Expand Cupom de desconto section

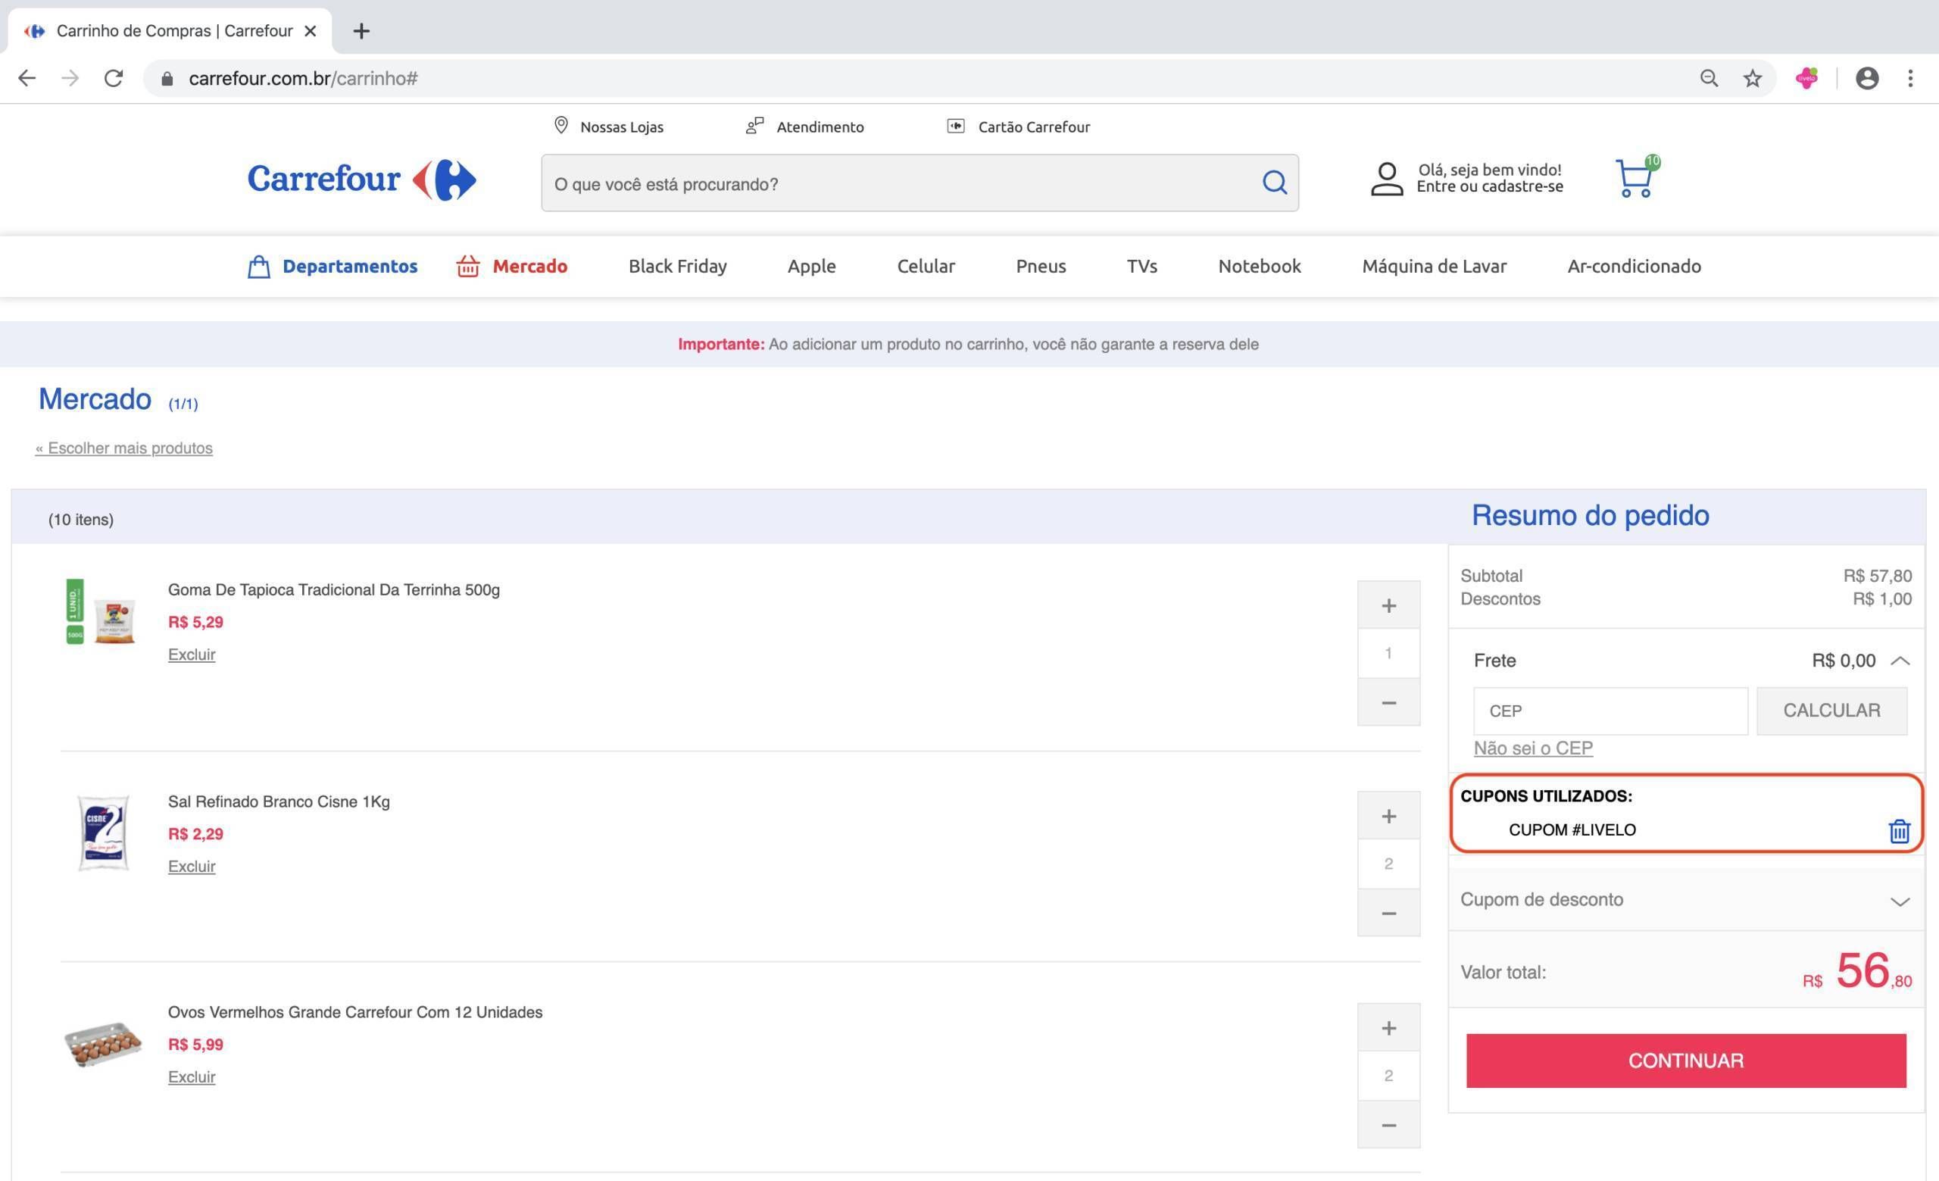pos(1685,899)
